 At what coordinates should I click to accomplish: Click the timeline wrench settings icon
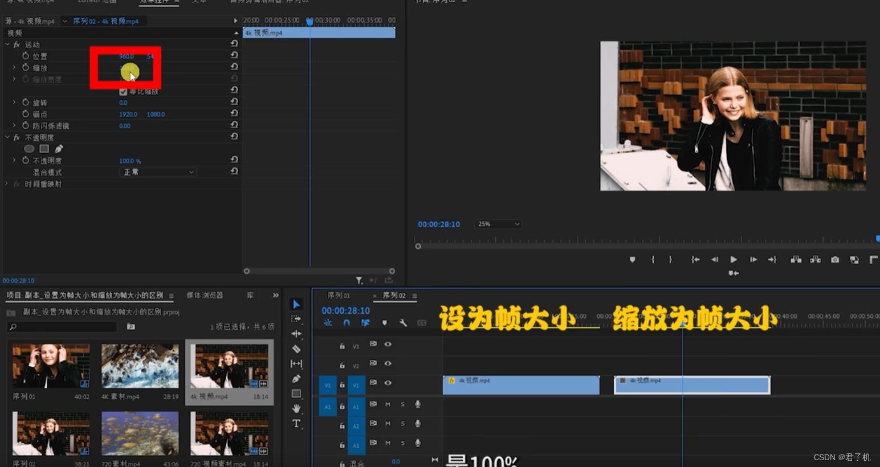tap(403, 323)
